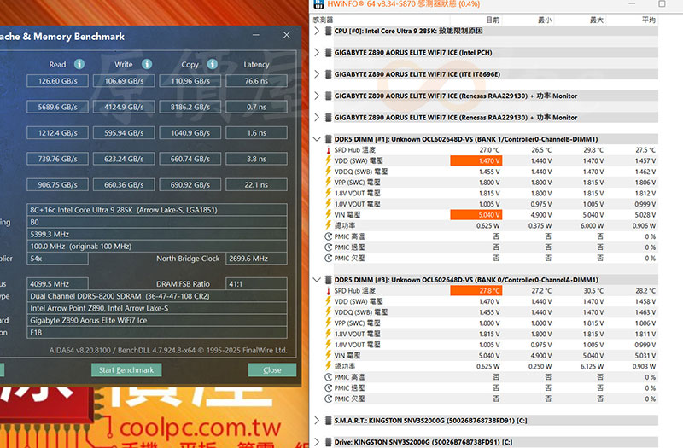Click the HWiNFO app icon in title bar
This screenshot has width=683, height=448.
pos(318,5)
